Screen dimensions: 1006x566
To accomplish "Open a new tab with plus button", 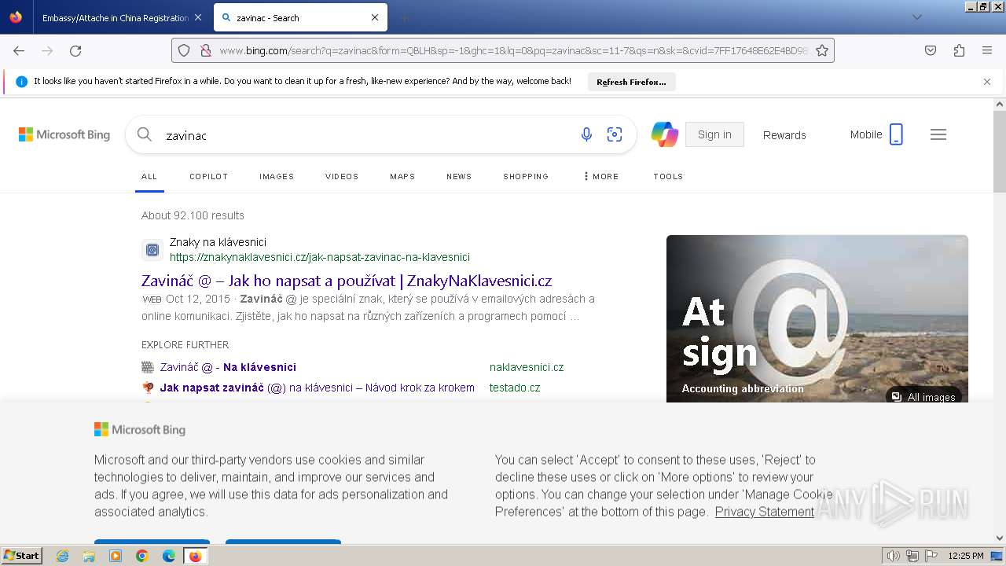I will point(404,17).
